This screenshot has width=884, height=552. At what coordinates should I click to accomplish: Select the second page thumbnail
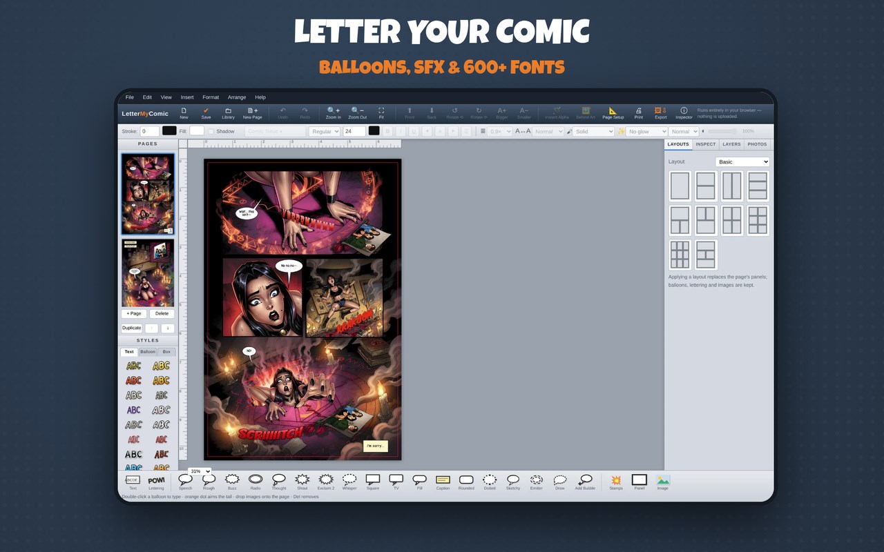148,273
